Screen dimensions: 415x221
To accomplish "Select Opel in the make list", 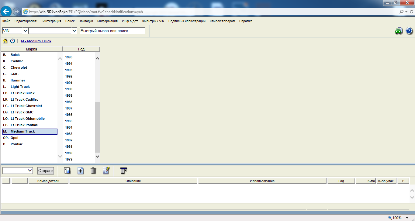I will tap(14, 138).
